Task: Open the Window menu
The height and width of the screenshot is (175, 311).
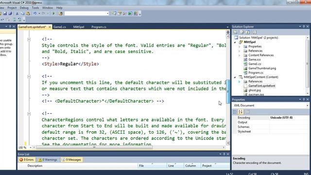Action: tap(48, 8)
